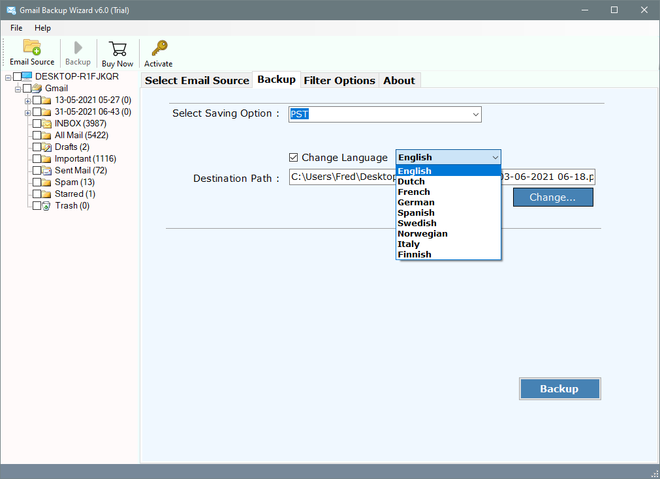Check the 31-05-2021 06-43 folder checkbox
The image size is (660, 479).
click(x=37, y=112)
